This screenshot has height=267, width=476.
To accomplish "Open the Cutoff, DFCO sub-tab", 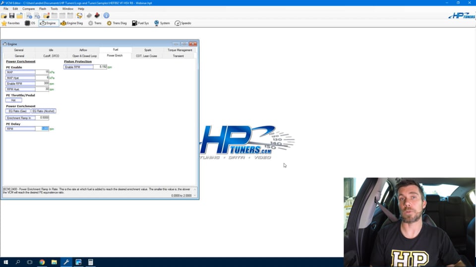I will (51, 56).
